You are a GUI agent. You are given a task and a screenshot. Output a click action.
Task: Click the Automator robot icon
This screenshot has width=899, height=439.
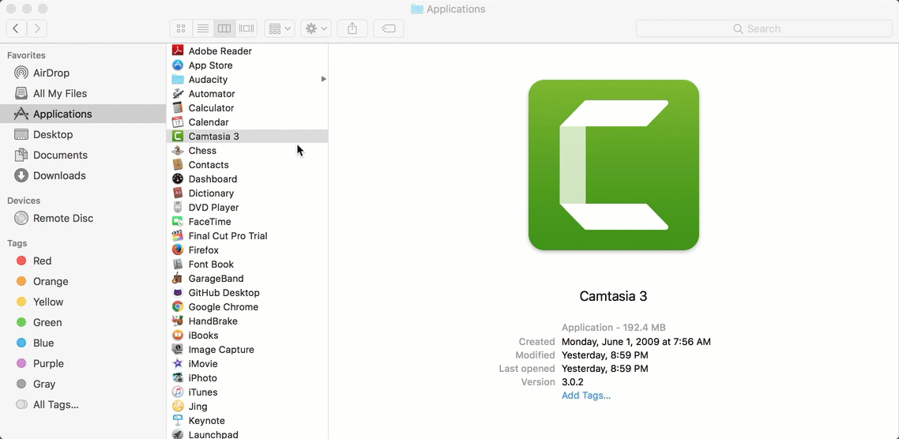[178, 93]
